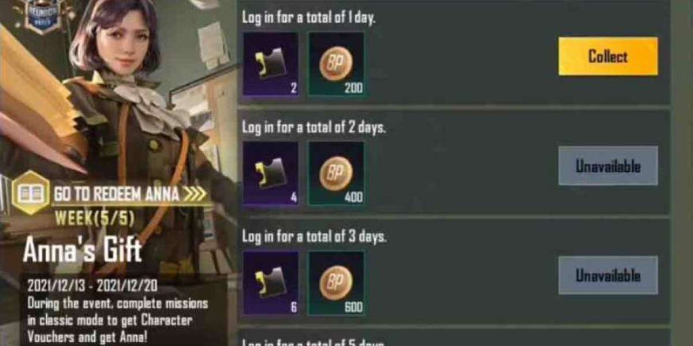Click the Unavailable button for 3 days login

pyautogui.click(x=608, y=275)
